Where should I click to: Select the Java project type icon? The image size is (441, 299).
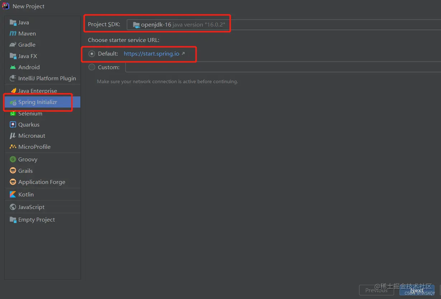pyautogui.click(x=13, y=23)
